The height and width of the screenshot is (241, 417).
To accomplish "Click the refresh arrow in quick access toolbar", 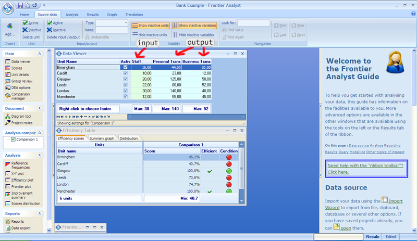I will [x=34, y=5].
